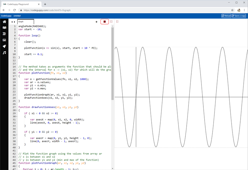Go to next code page arrow
This screenshot has height=170, width=248.
(14, 22)
